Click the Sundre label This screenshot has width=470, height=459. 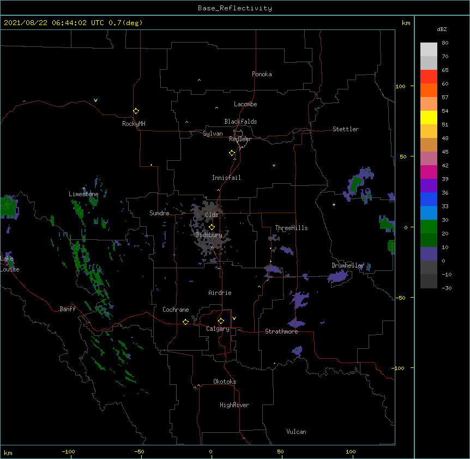[x=159, y=213]
